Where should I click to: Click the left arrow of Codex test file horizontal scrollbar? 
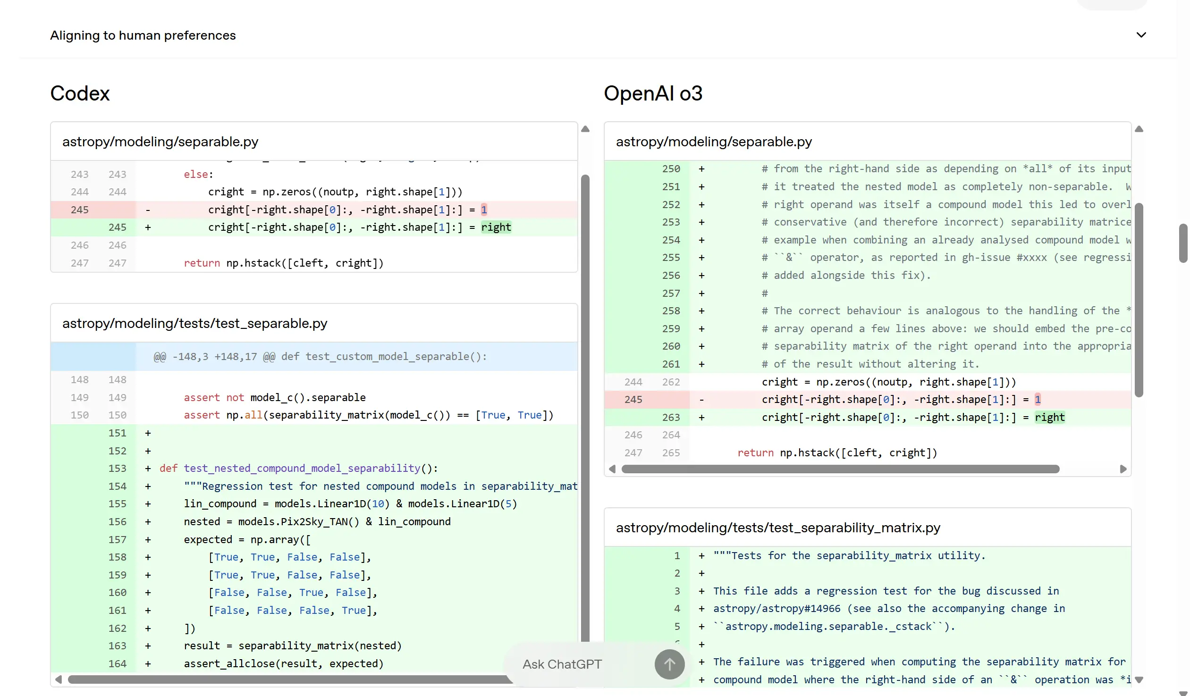(x=59, y=679)
